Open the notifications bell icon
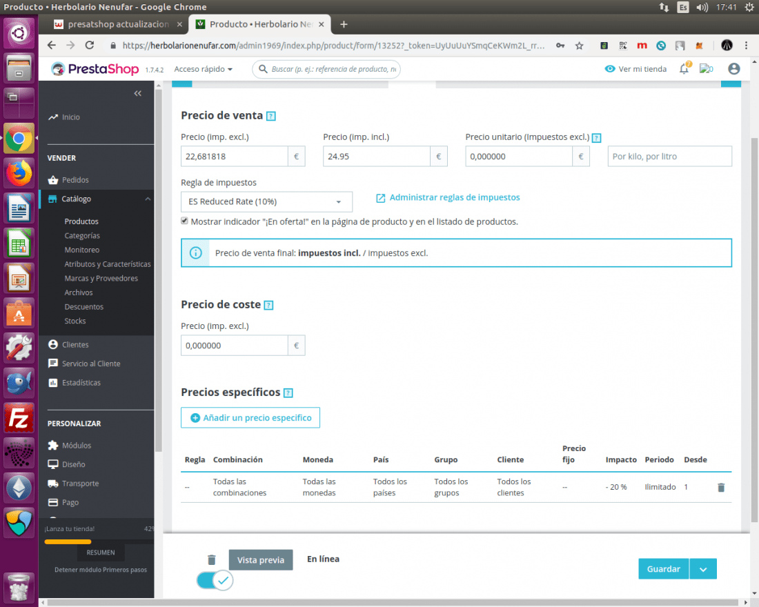759x607 pixels. pos(684,69)
